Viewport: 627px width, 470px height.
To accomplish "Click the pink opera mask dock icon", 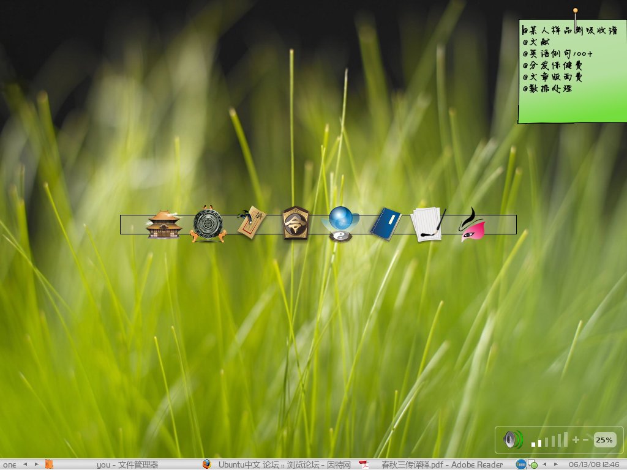I will (x=472, y=225).
